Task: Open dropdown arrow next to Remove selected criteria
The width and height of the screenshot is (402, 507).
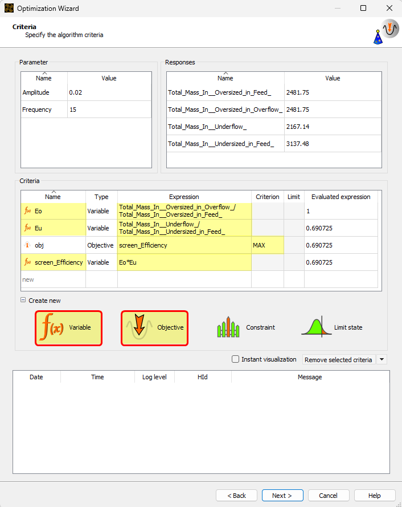Action: [x=382, y=359]
